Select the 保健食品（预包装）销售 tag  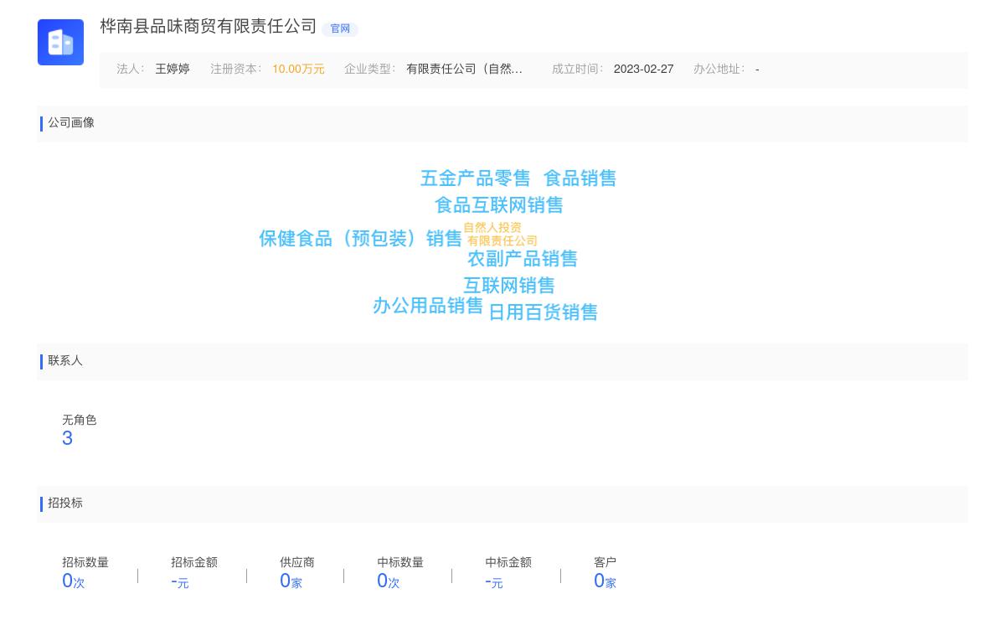(360, 239)
